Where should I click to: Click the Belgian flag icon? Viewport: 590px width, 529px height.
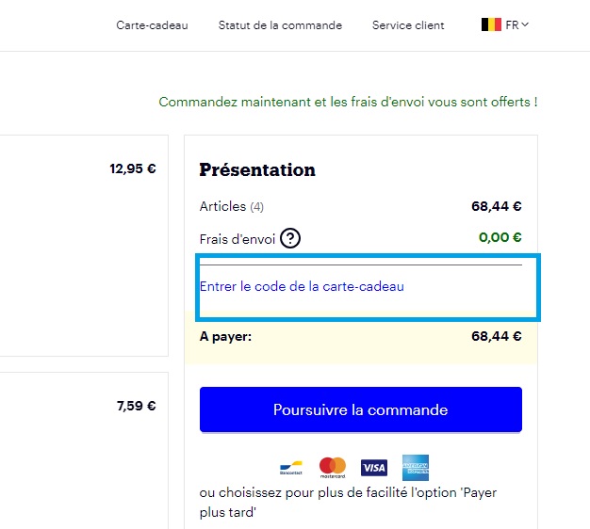491,25
